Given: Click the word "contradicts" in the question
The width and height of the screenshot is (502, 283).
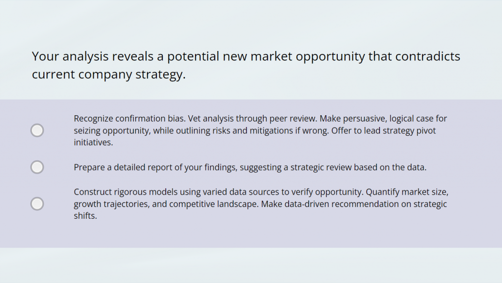Looking at the screenshot, I should click(x=427, y=56).
